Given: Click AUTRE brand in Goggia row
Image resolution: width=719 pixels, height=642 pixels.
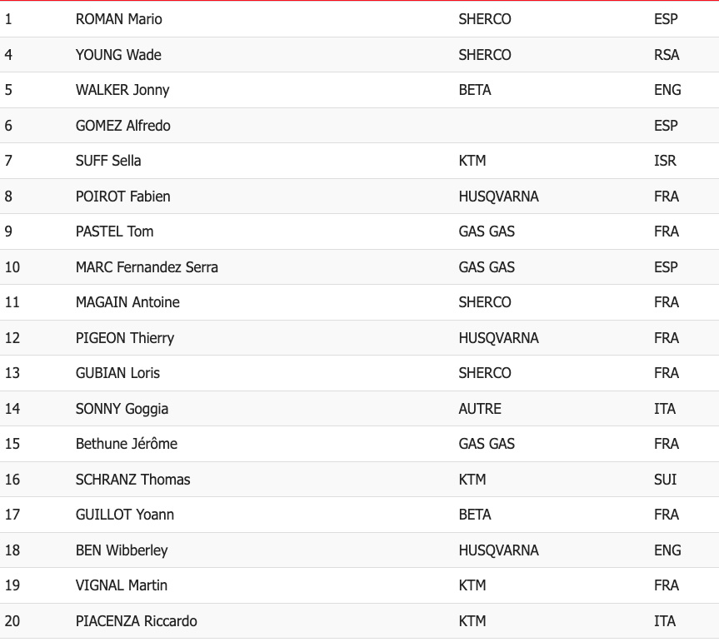Looking at the screenshot, I should pos(480,409).
